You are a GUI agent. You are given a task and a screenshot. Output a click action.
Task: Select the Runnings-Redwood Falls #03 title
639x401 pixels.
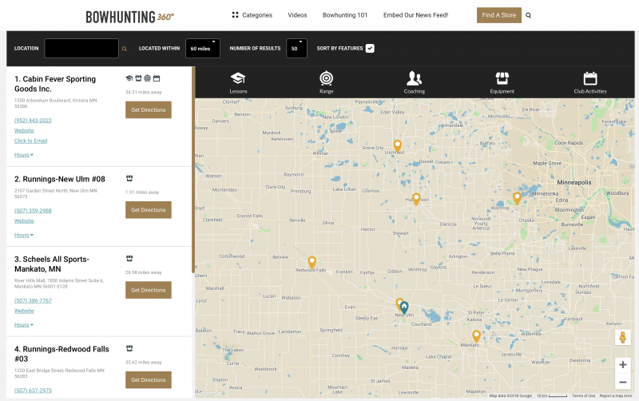pyautogui.click(x=62, y=354)
